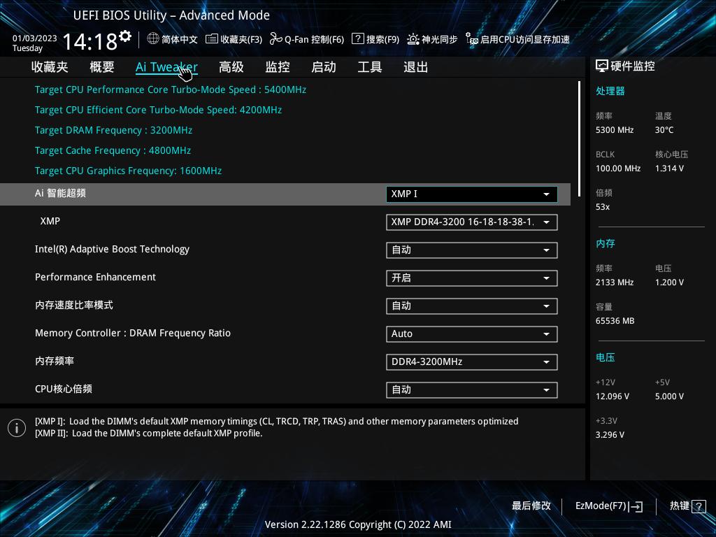The height and width of the screenshot is (537, 716).
Task: Switch to the 监控 monitoring tab
Action: click(277, 66)
